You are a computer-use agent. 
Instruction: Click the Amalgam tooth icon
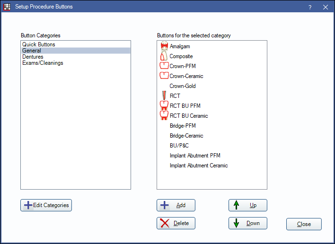coord(164,46)
